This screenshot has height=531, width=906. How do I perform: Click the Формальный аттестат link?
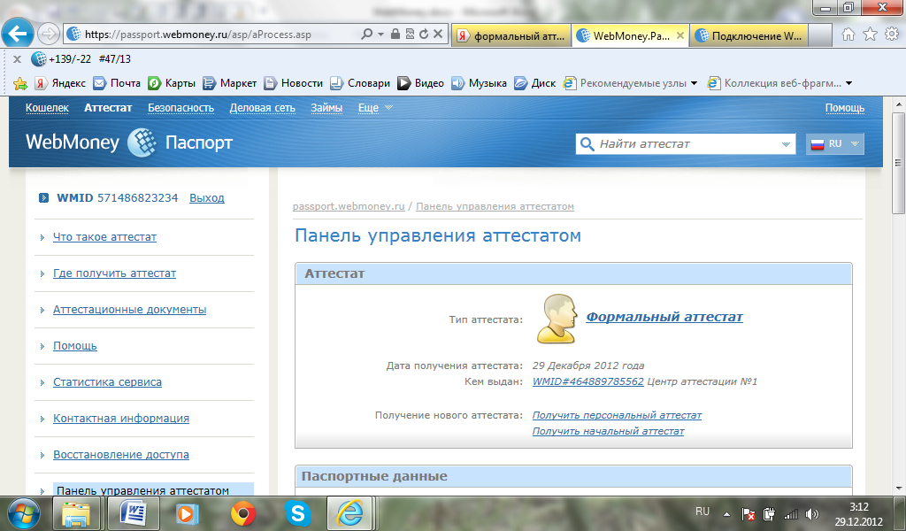pyautogui.click(x=664, y=317)
